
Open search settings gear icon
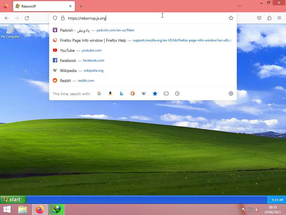point(231,94)
